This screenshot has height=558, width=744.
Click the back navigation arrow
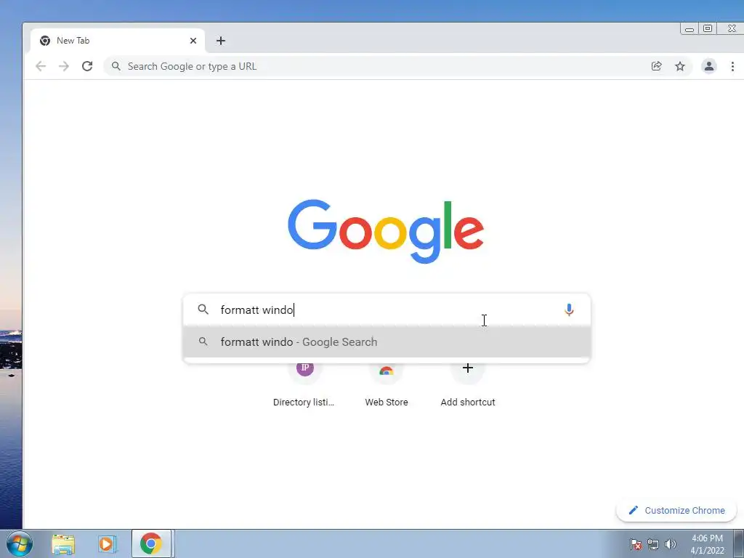pyautogui.click(x=41, y=66)
